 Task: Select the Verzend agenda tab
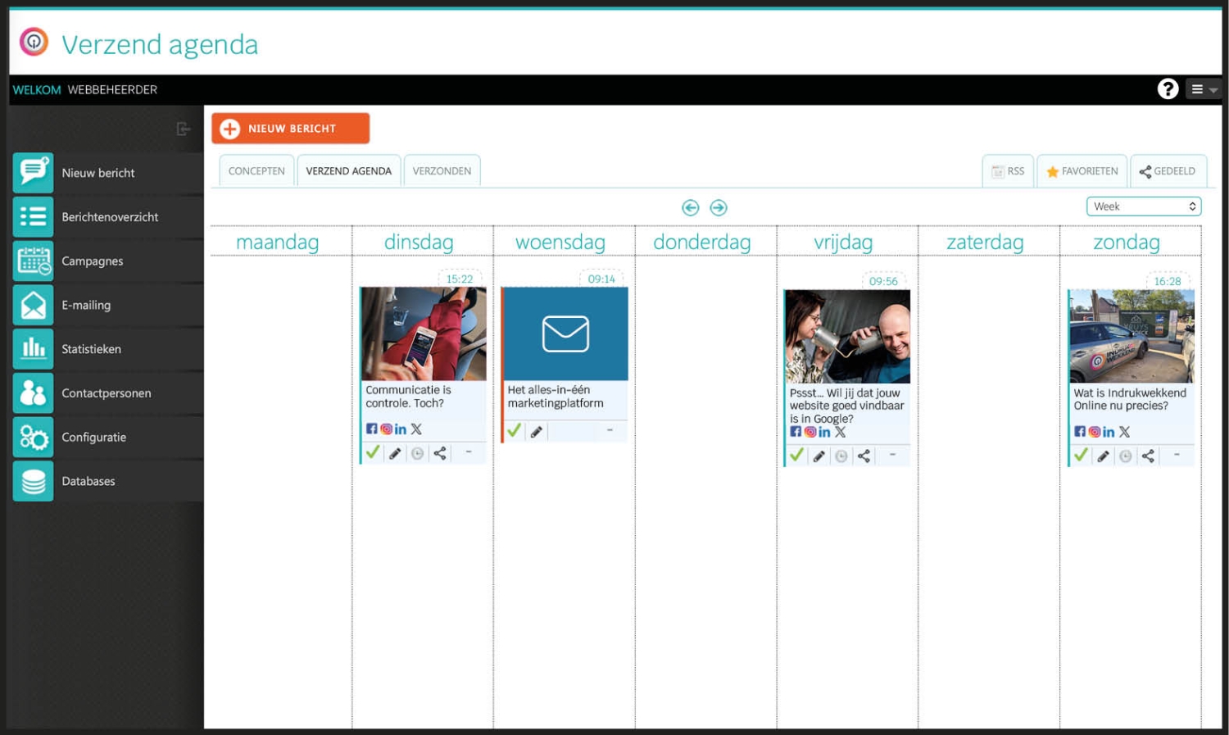349,171
